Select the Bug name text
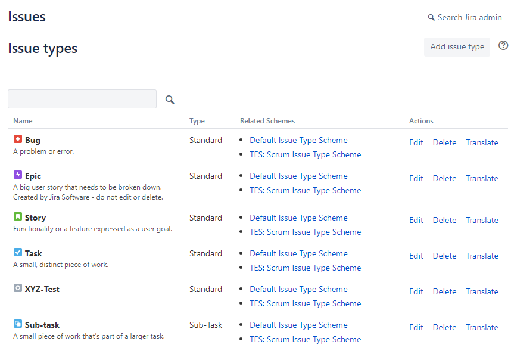 pos(33,141)
